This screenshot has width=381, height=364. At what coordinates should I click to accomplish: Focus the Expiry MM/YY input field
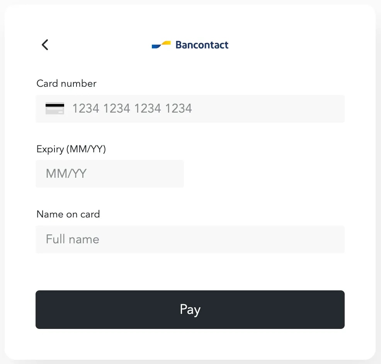(x=110, y=174)
